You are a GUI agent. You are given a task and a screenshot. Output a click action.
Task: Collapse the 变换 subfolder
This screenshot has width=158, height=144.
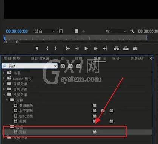pos(7,100)
